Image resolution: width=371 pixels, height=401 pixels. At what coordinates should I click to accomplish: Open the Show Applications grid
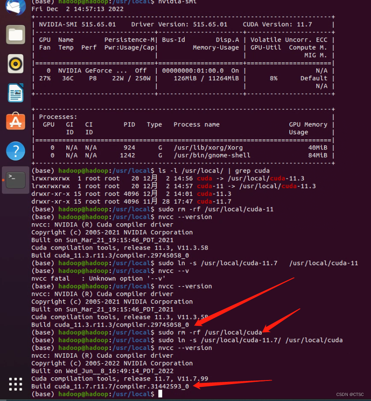15,384
